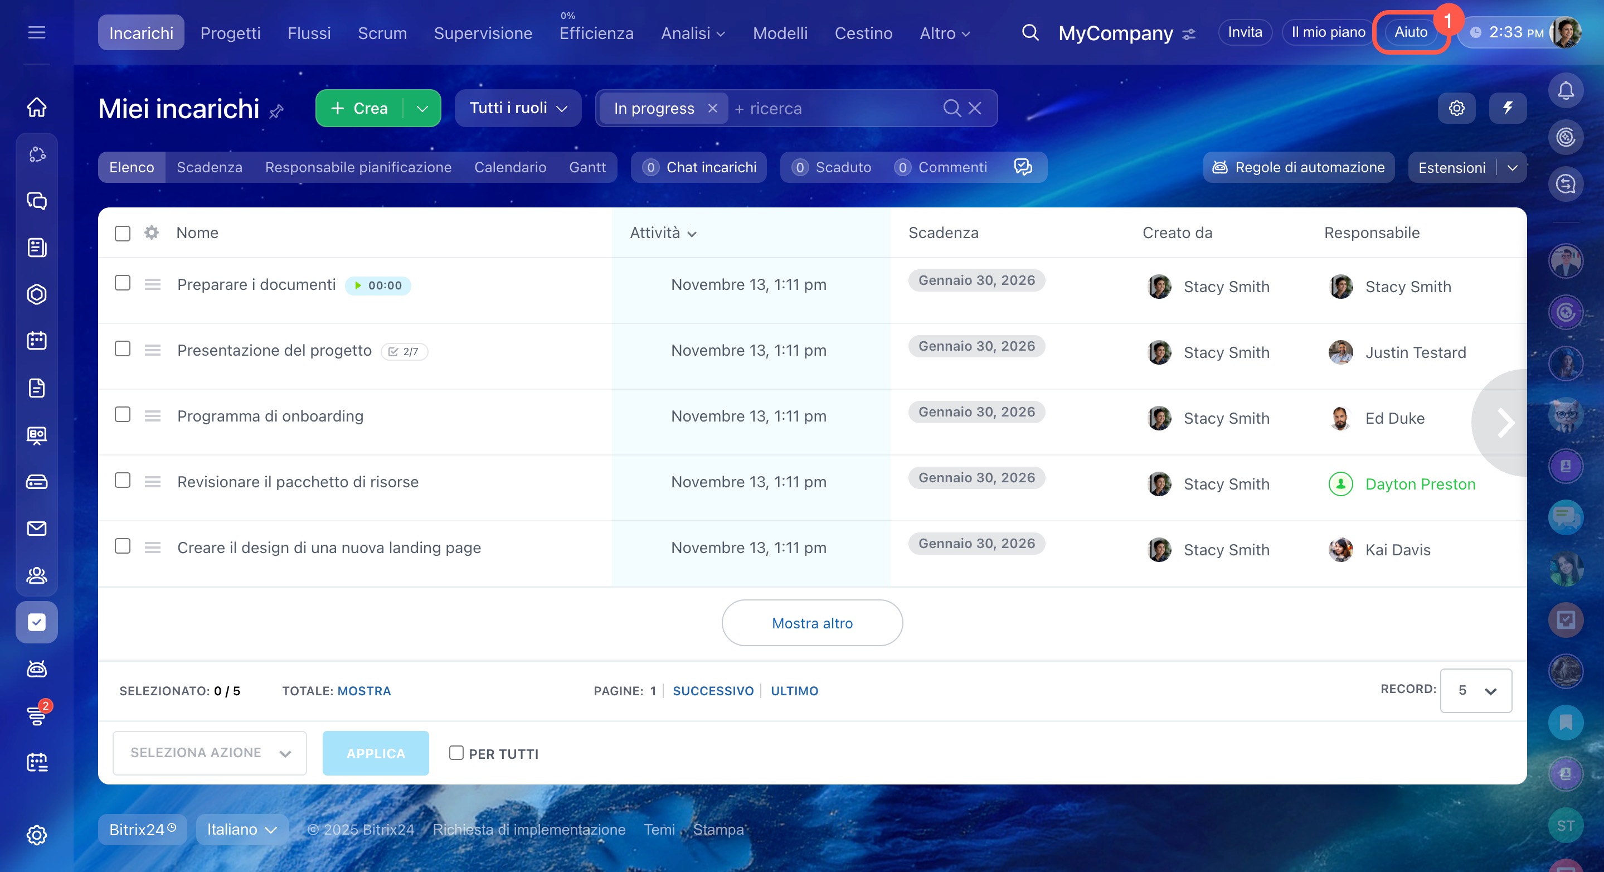
Task: Pin the Miei incarichi page
Action: click(276, 112)
